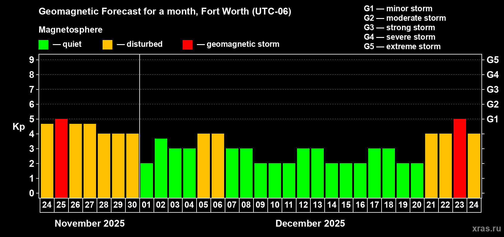Click the G5 storm level axis label
The image size is (504, 237).
point(492,60)
